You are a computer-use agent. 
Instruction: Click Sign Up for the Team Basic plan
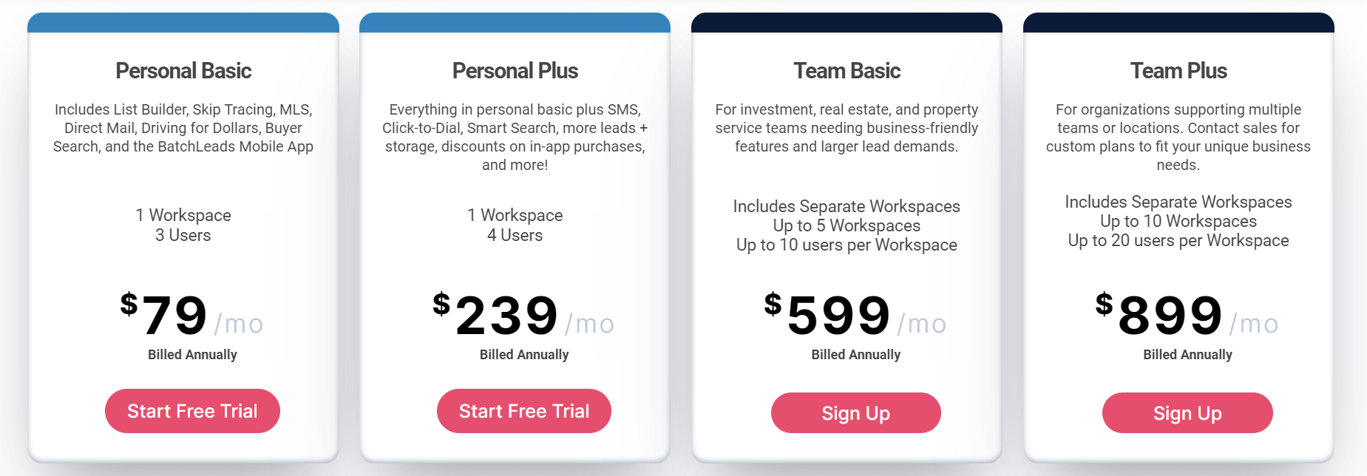point(855,413)
